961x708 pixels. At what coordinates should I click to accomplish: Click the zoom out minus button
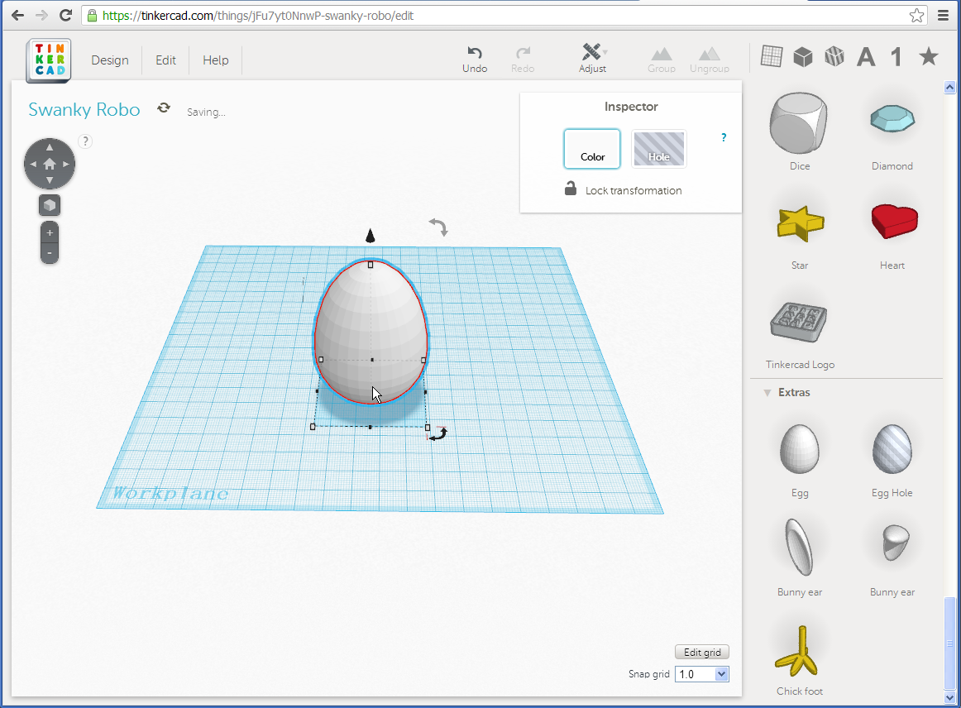coord(50,252)
